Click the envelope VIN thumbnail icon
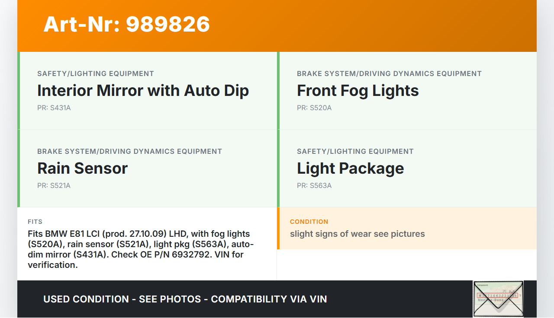The image size is (554, 318). coord(498,299)
